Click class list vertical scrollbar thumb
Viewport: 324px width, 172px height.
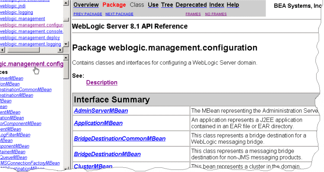coord(66,70)
